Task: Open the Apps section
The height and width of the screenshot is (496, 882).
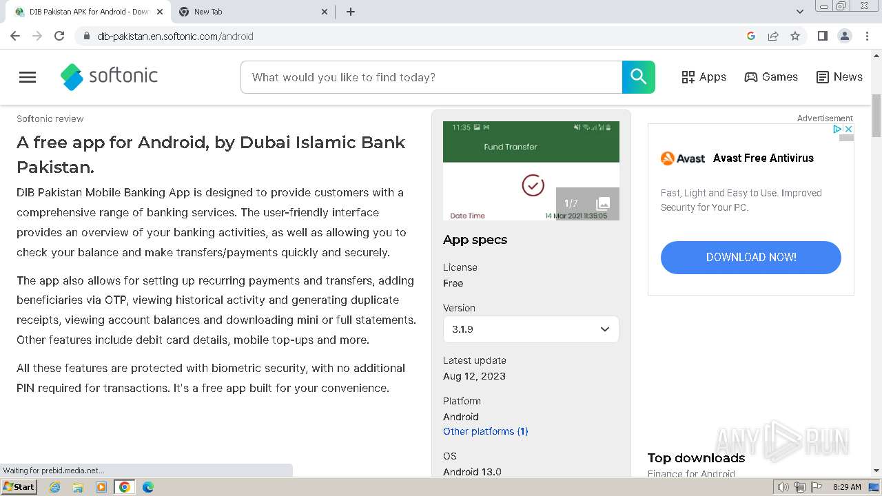Action: [x=704, y=77]
